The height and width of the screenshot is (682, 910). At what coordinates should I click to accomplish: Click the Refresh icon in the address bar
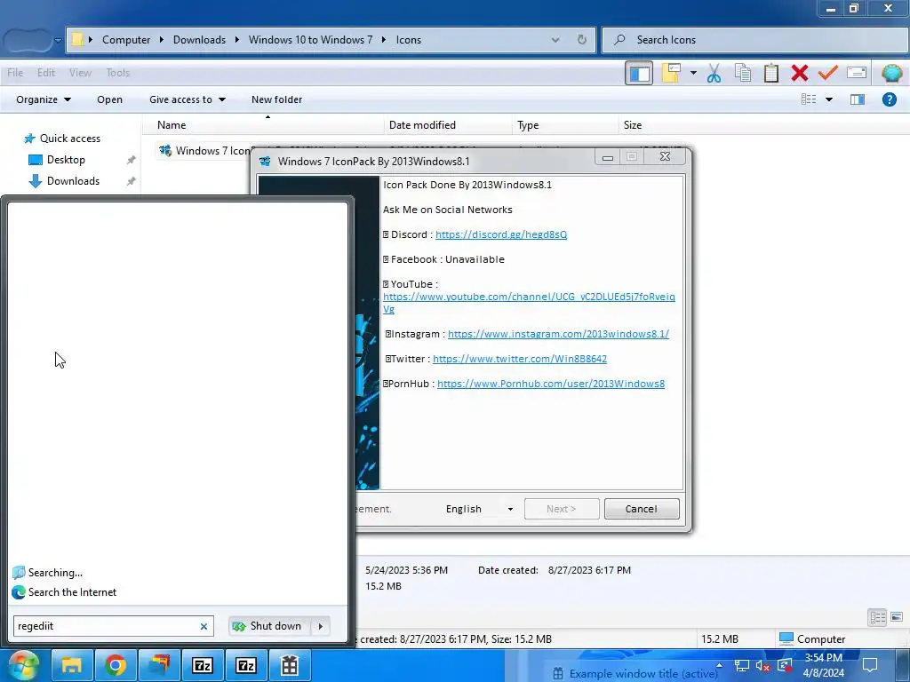(581, 39)
